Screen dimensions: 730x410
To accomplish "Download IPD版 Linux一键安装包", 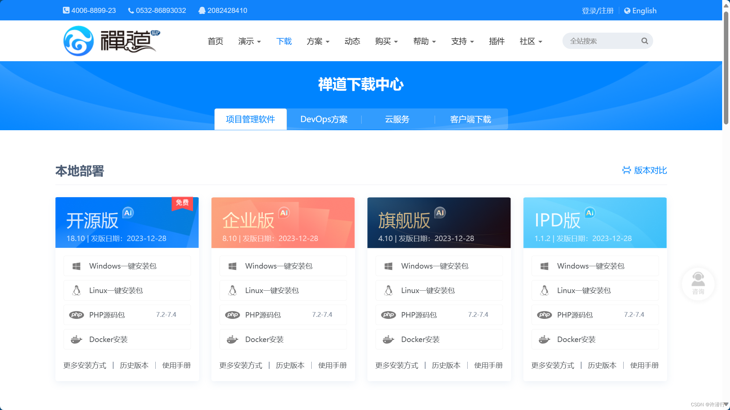I will [x=595, y=290].
